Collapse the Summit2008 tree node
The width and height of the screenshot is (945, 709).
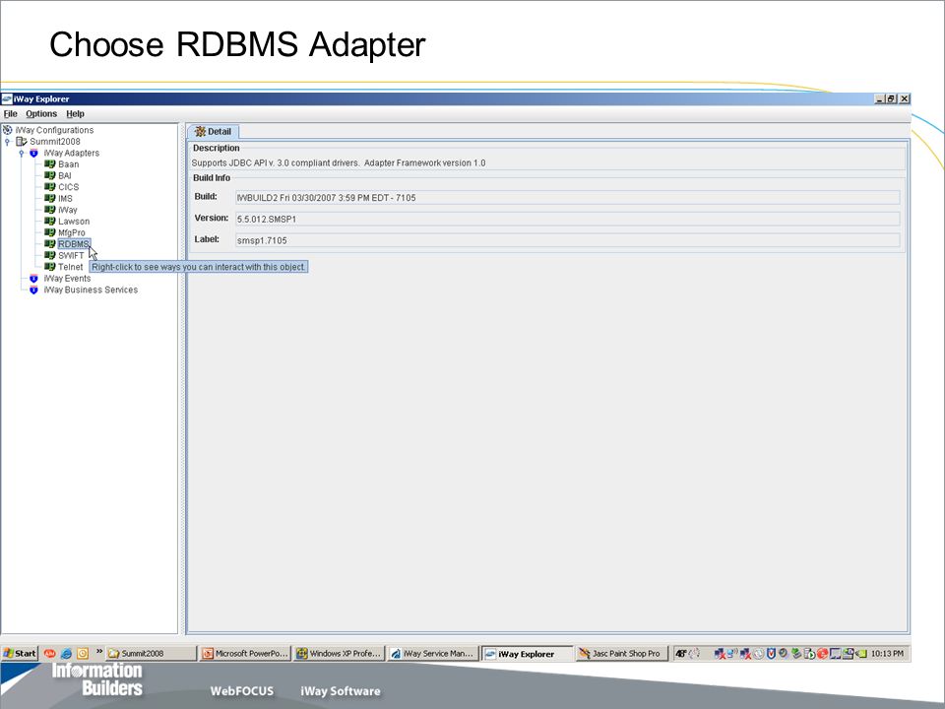[7, 142]
